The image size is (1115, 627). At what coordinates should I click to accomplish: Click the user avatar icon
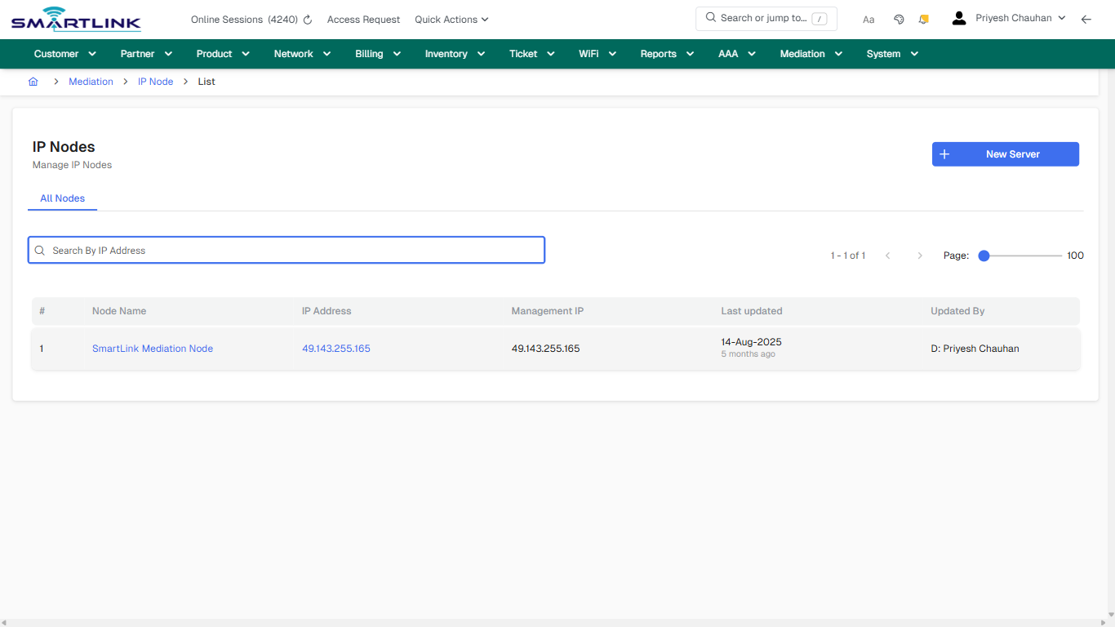coord(958,17)
